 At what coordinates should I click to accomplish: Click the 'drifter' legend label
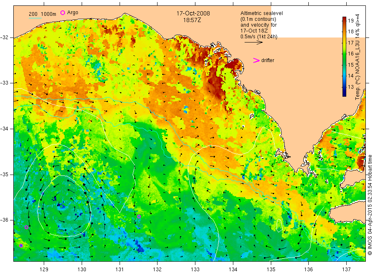[267, 60]
